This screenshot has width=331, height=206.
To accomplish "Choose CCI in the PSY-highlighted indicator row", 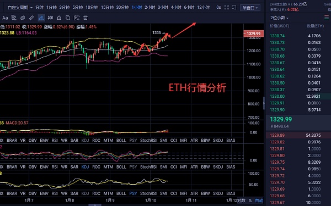I will click(x=174, y=193).
